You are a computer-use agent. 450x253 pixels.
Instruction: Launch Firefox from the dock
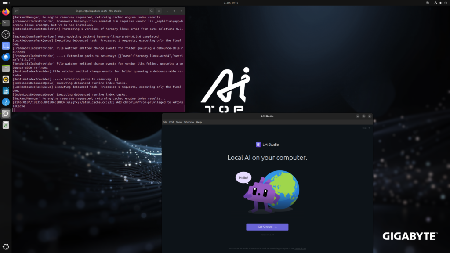(x=5, y=12)
